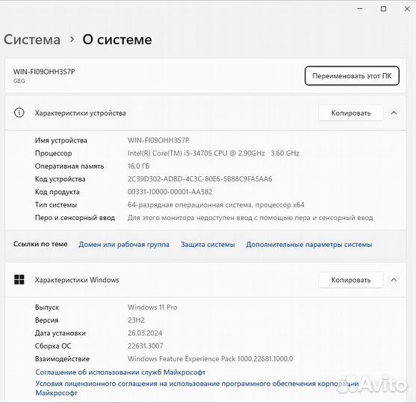Screen dimensions: 416x403
Task: Click the Характеристики Windows header
Action: 77,280
